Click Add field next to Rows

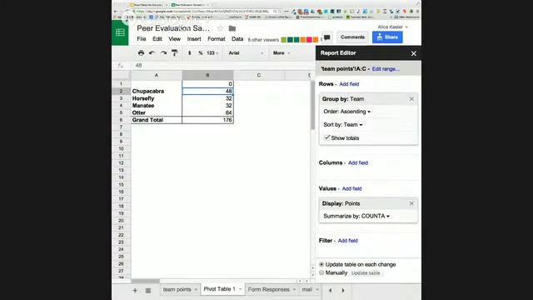(x=349, y=84)
